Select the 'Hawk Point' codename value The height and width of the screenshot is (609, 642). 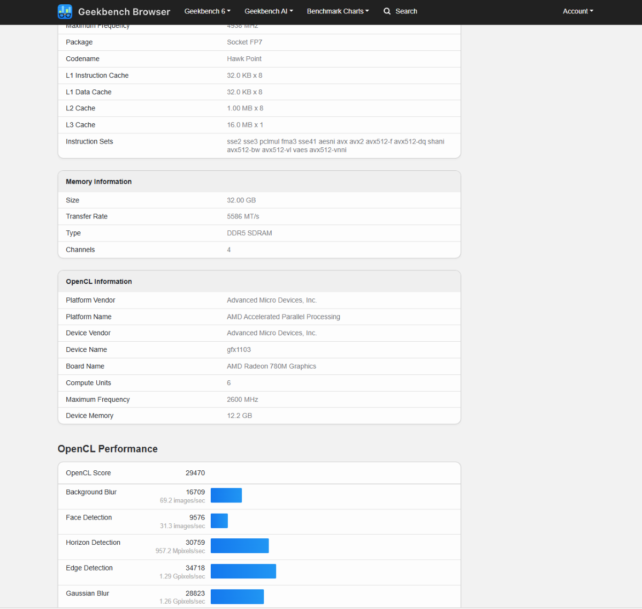tap(244, 59)
